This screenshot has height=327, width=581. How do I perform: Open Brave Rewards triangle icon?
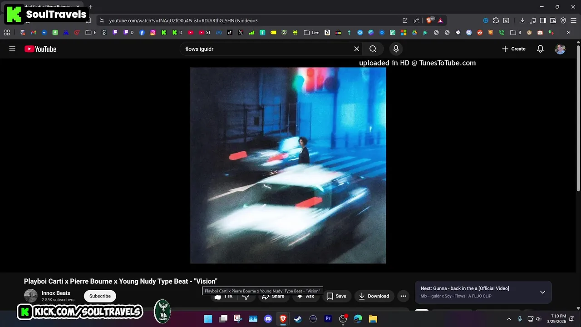tap(440, 20)
